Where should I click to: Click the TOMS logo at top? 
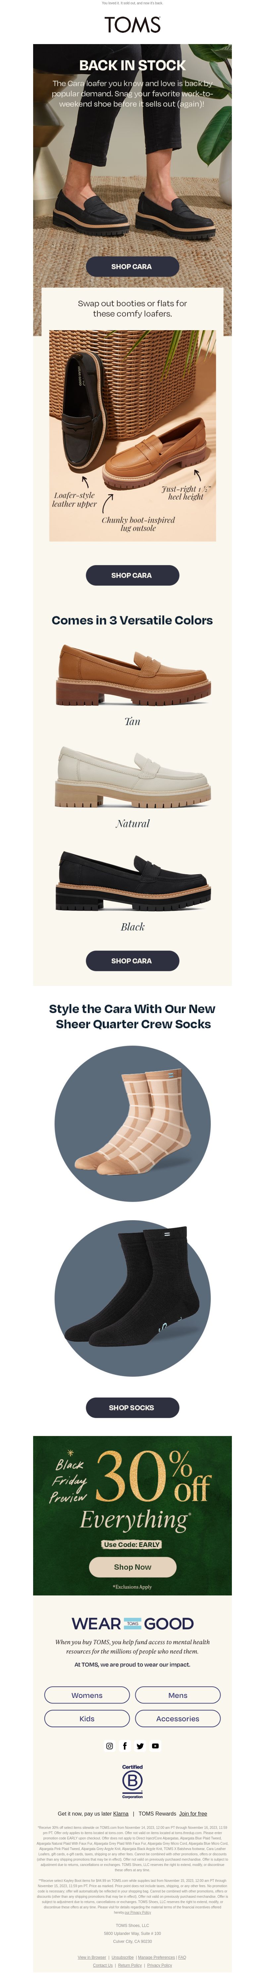pyautogui.click(x=132, y=25)
